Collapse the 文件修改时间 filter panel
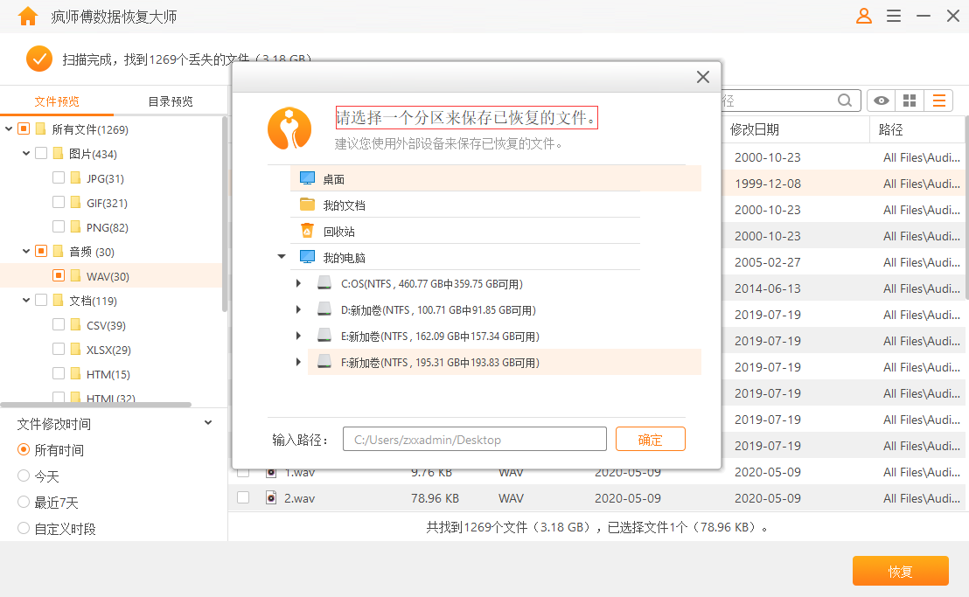The width and height of the screenshot is (969, 597). pos(207,421)
